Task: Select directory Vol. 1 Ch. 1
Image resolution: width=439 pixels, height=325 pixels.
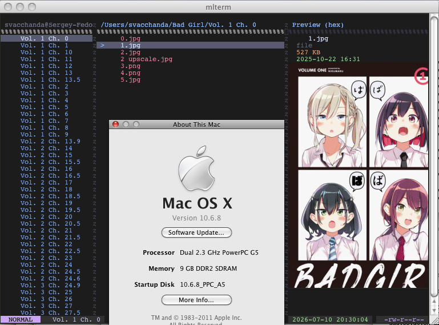Action: pyautogui.click(x=44, y=45)
